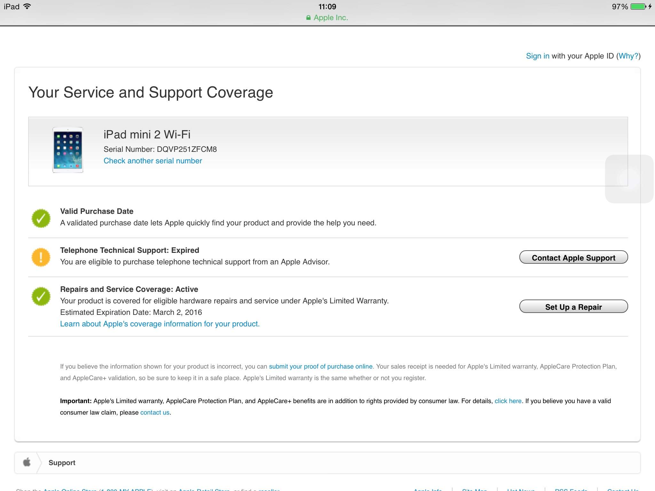Click submit your proof of purchase online
The image size is (655, 491).
pyautogui.click(x=320, y=366)
